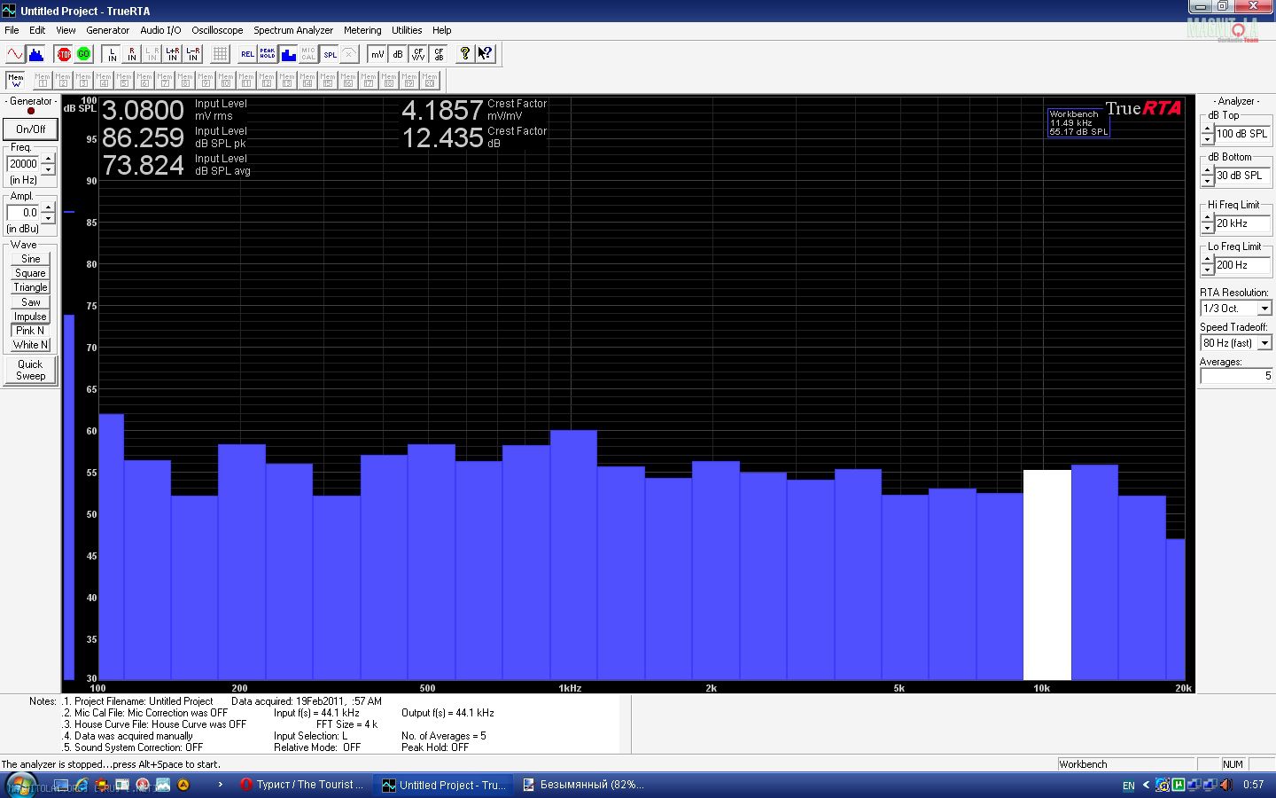This screenshot has width=1276, height=798.
Task: Click the highlighted white 10k band bar
Action: [1047, 575]
